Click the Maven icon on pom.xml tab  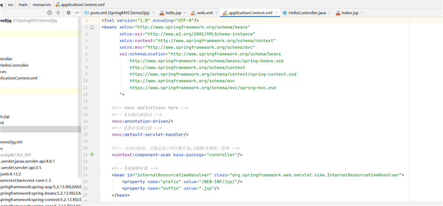click(86, 13)
